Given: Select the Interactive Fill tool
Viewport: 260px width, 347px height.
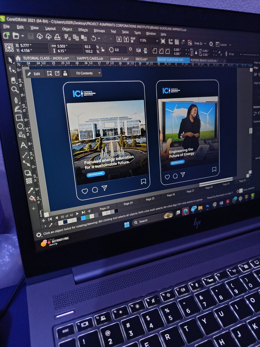Looking at the screenshot, I should point(32,199).
